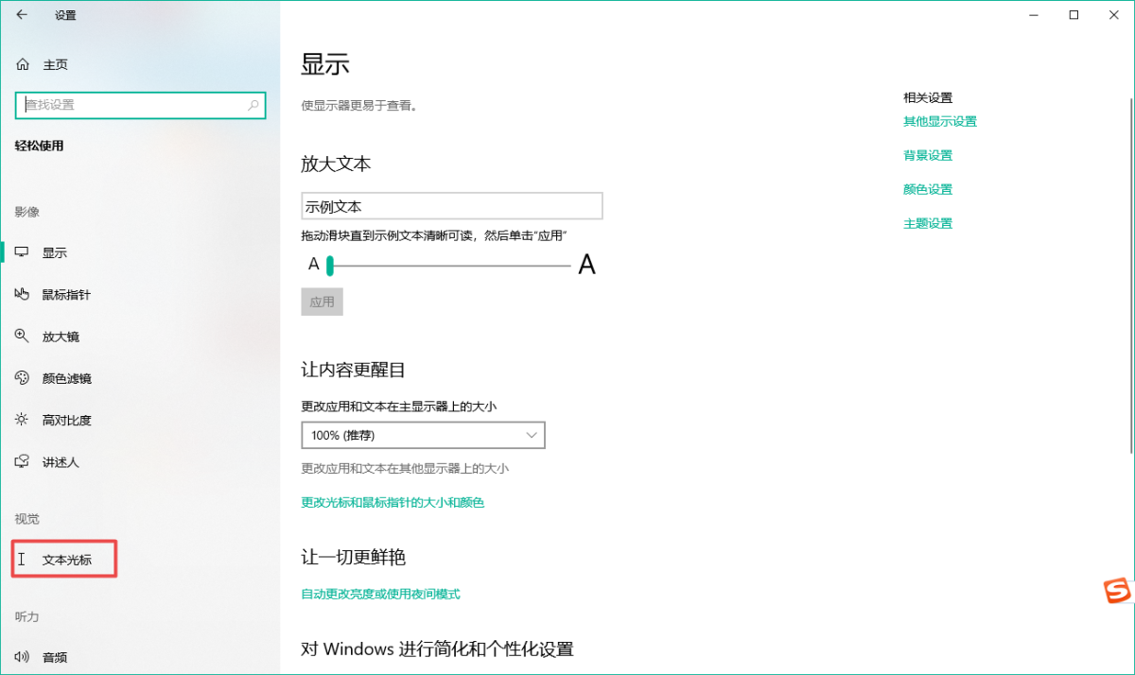Click the search magnifier icon in 查找设置 box

click(253, 105)
